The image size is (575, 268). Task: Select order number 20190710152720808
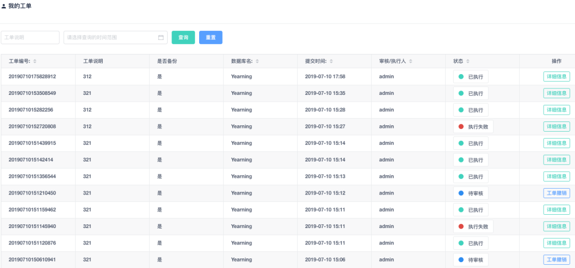32,126
